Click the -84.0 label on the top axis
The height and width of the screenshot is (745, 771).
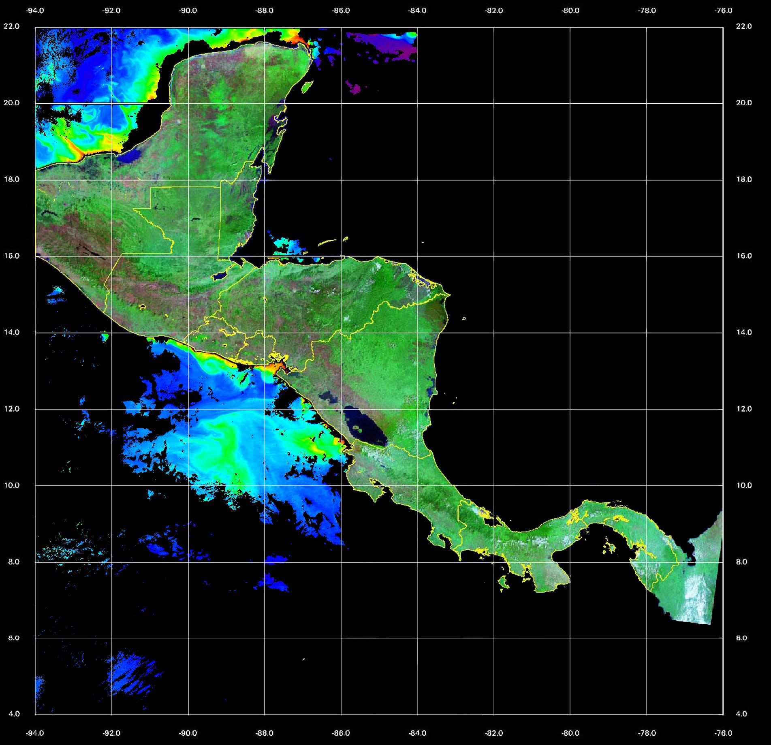click(x=417, y=11)
